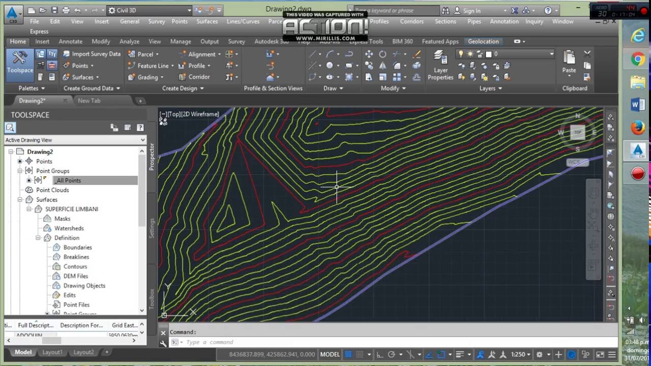Select the Contours item in Prospector tree

pos(75,266)
